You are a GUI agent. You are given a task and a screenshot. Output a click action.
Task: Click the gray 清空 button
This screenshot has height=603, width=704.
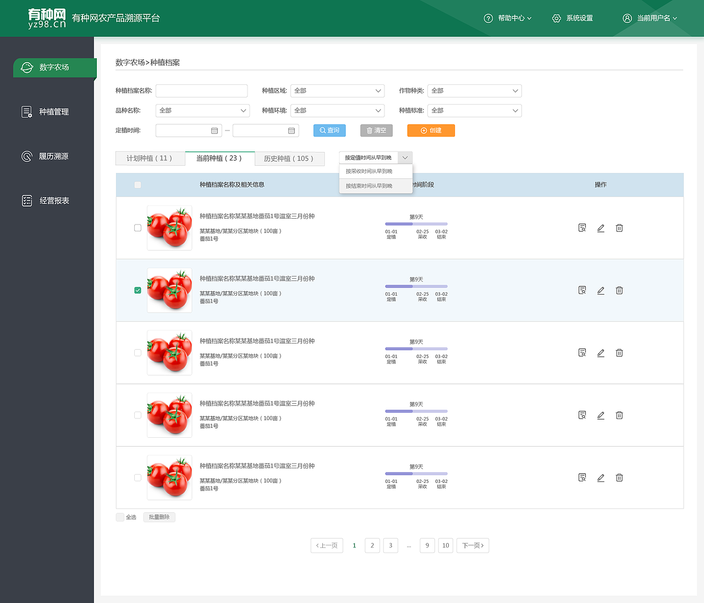pyautogui.click(x=376, y=131)
